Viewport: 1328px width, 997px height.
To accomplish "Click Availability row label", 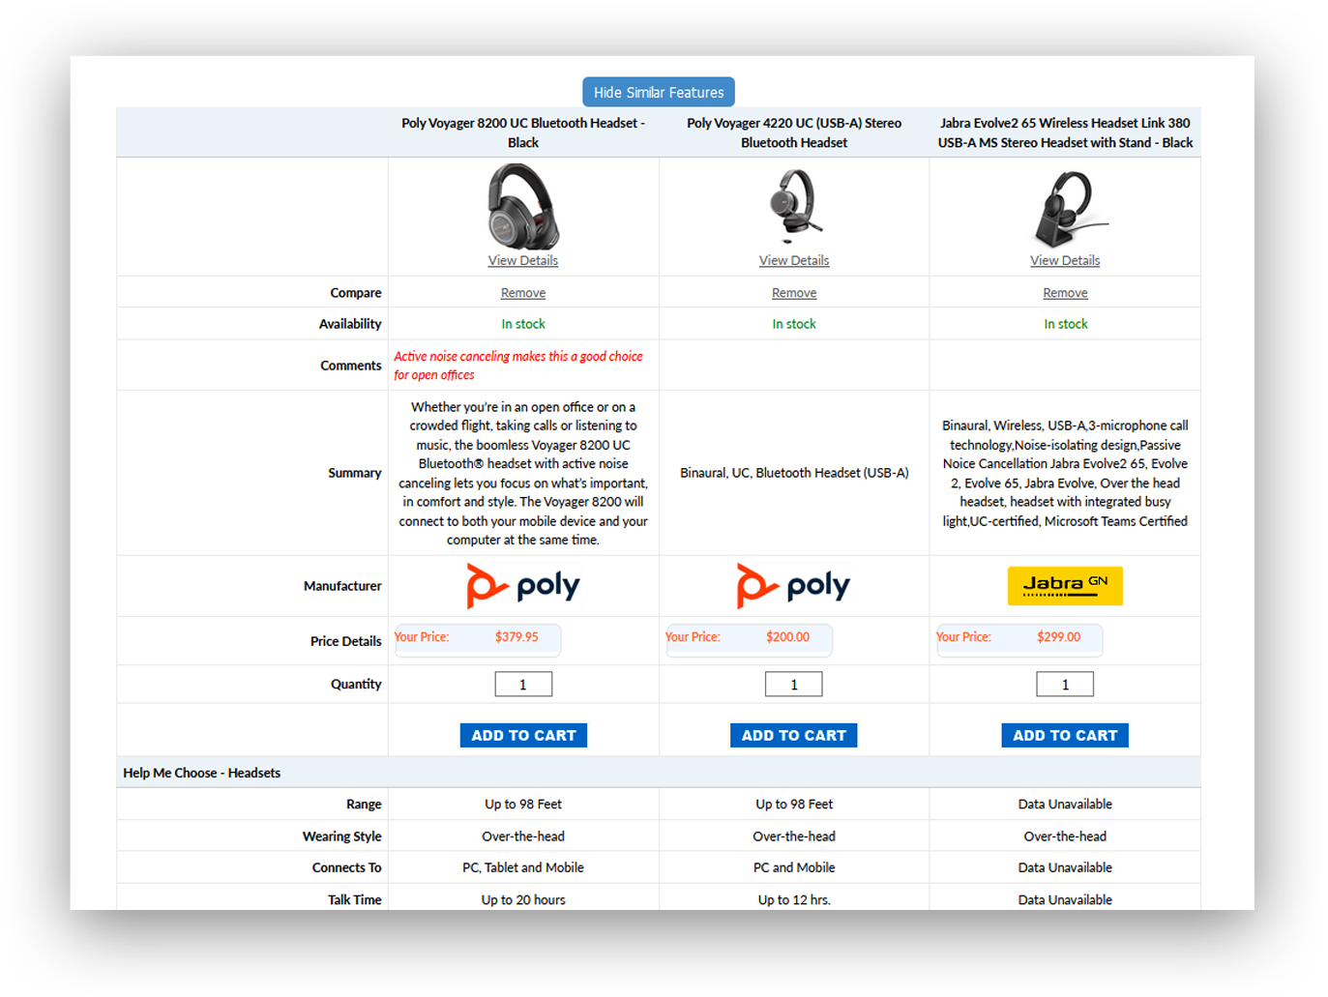I will [x=350, y=324].
